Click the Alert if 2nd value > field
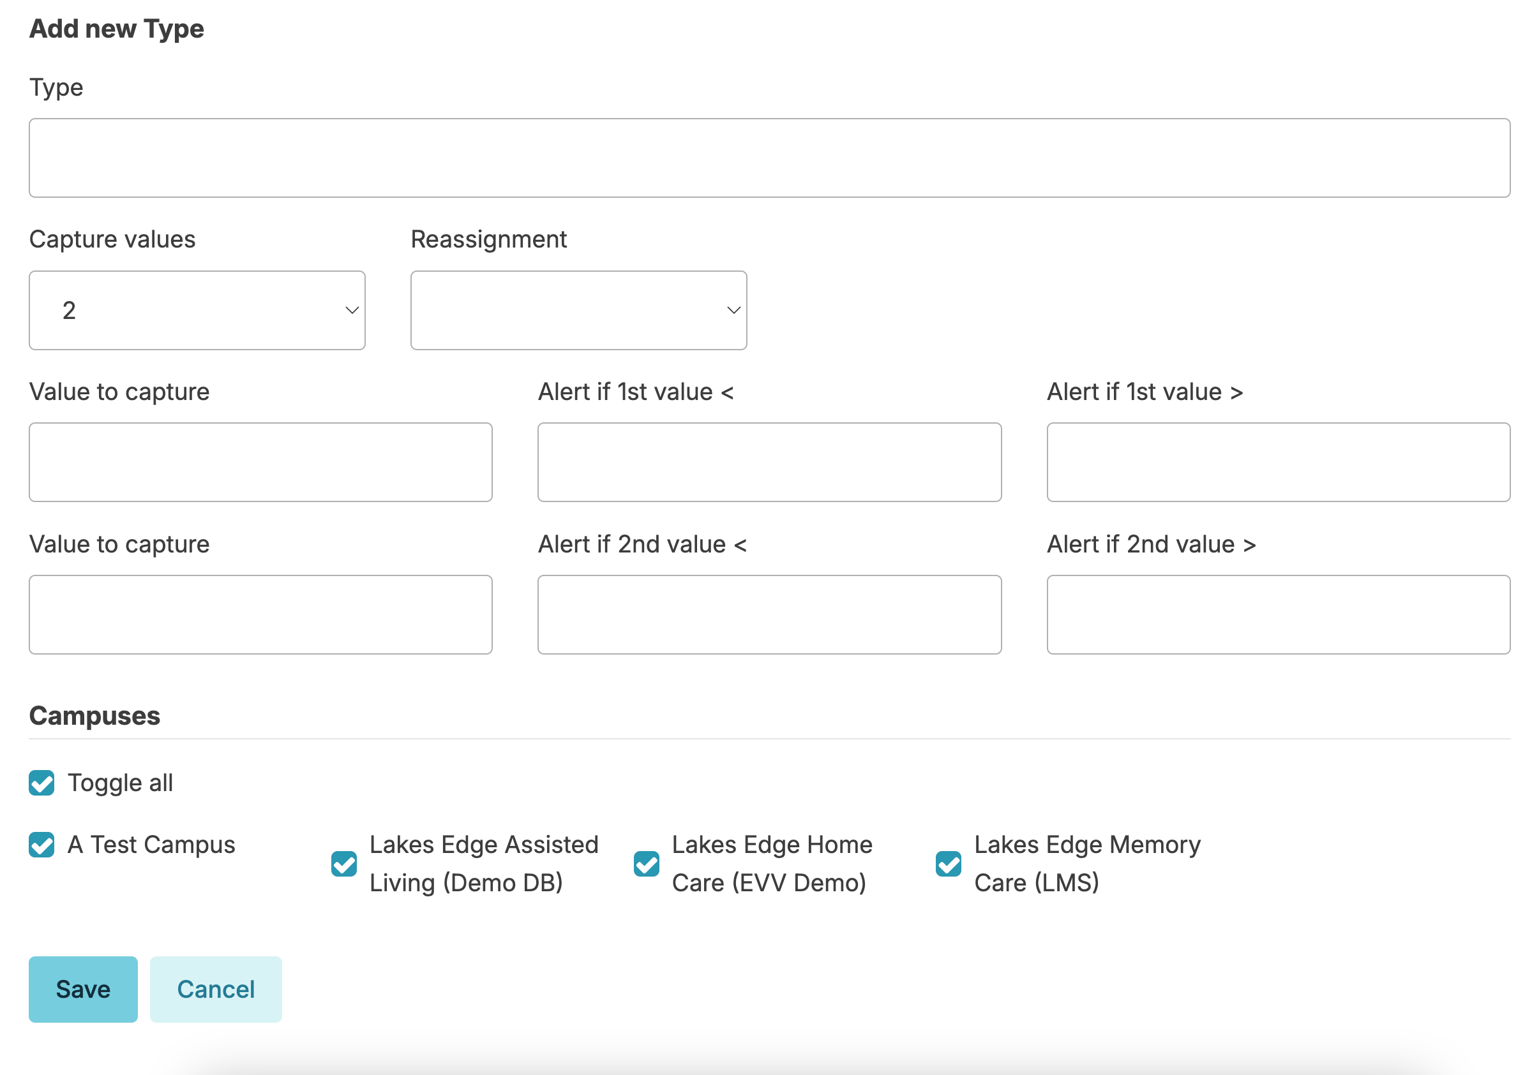The image size is (1532, 1075). tap(1278, 614)
